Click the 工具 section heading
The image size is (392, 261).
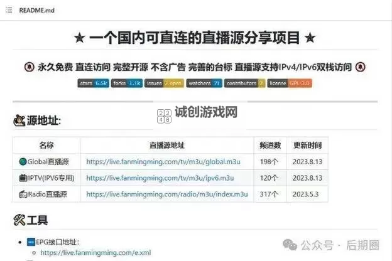tap(37, 220)
